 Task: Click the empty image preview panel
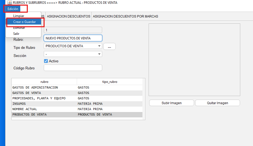pyautogui.click(x=194, y=60)
